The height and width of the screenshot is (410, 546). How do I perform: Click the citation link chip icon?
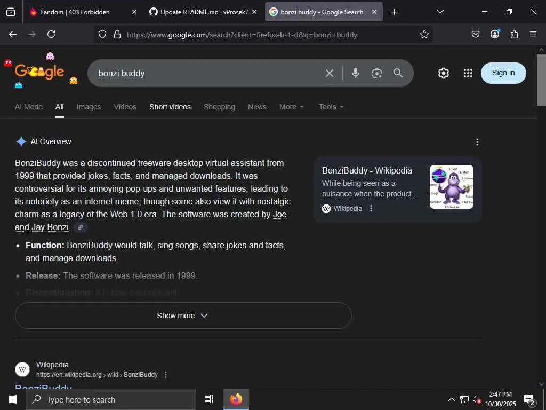(81, 227)
